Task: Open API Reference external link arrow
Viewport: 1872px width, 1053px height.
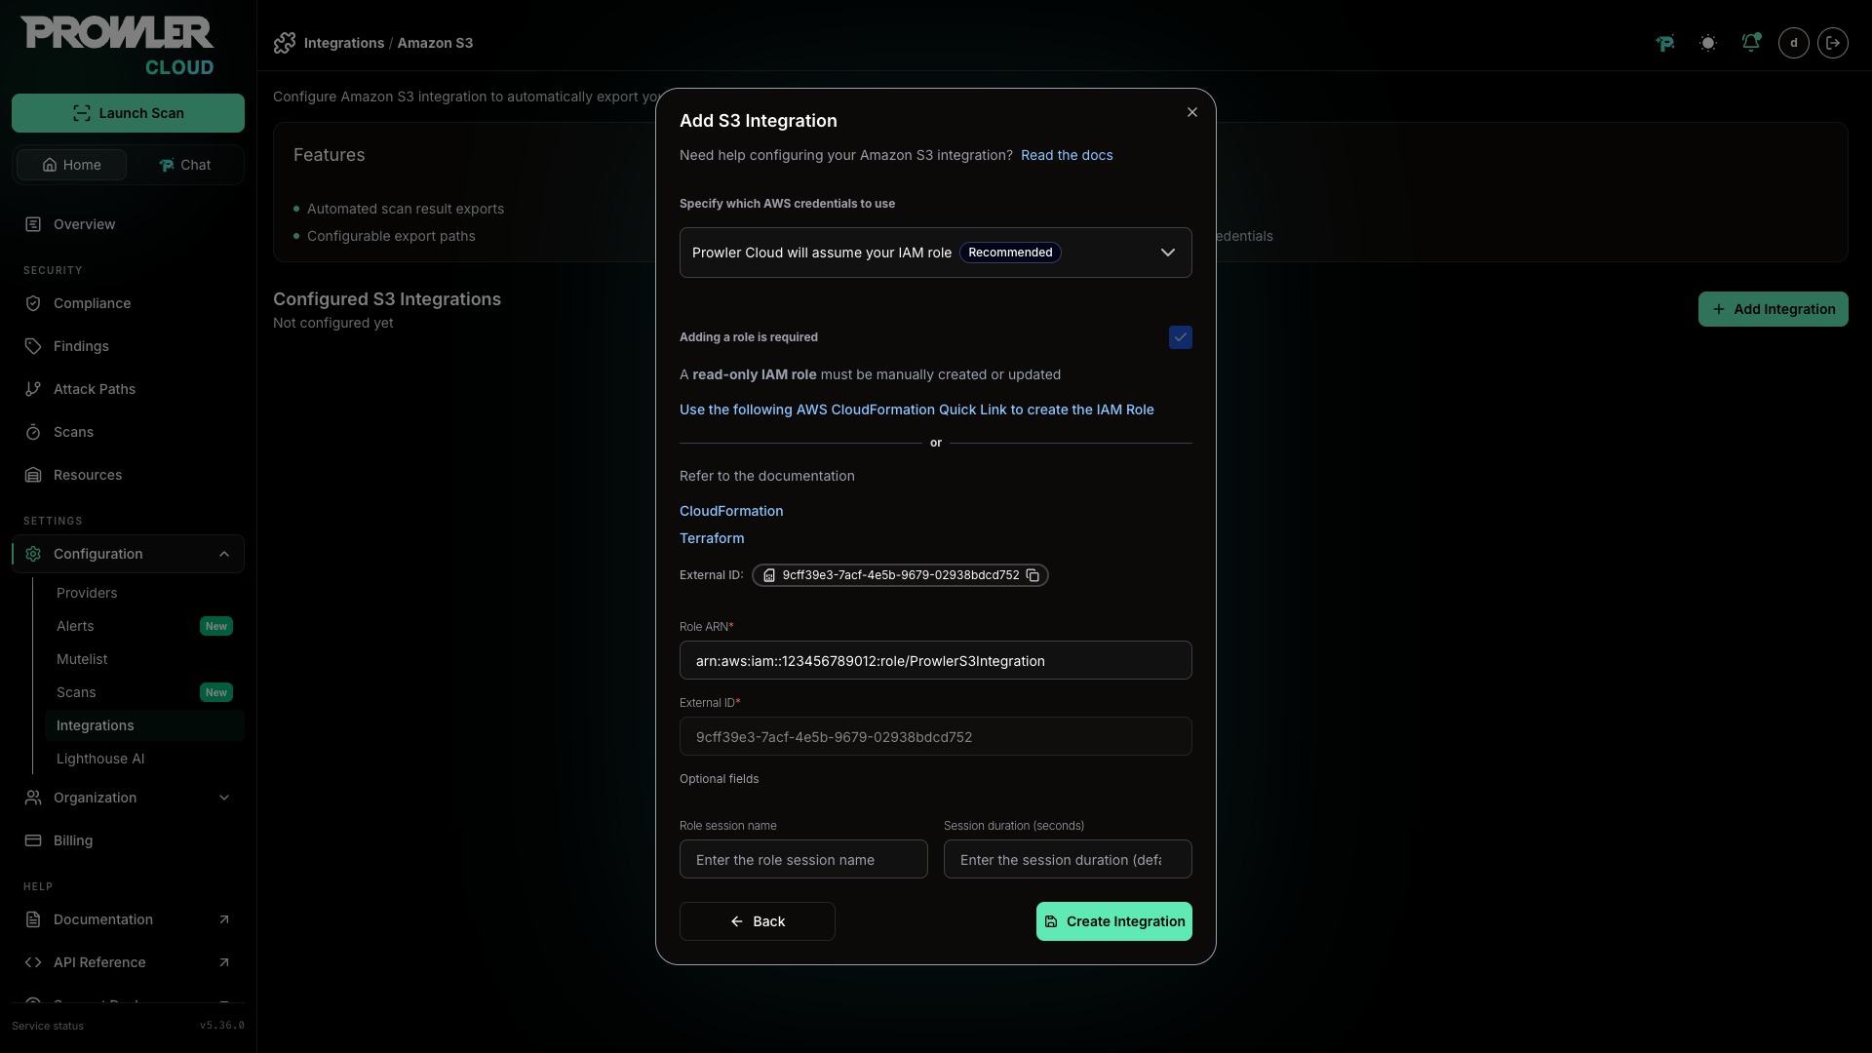Action: [x=224, y=962]
